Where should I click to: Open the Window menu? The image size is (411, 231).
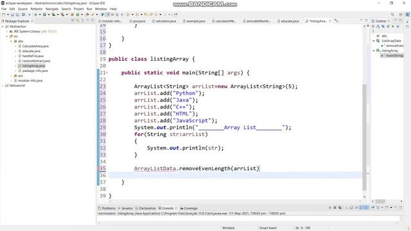pos(101,9)
